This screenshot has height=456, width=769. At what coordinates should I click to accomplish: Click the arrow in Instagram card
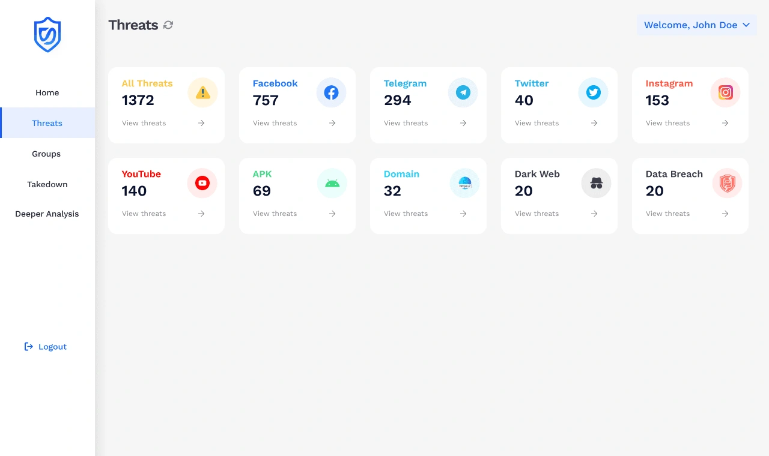[x=725, y=123]
